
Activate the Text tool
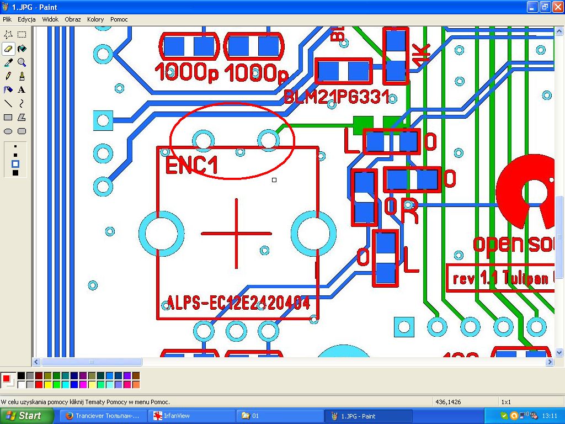22,90
